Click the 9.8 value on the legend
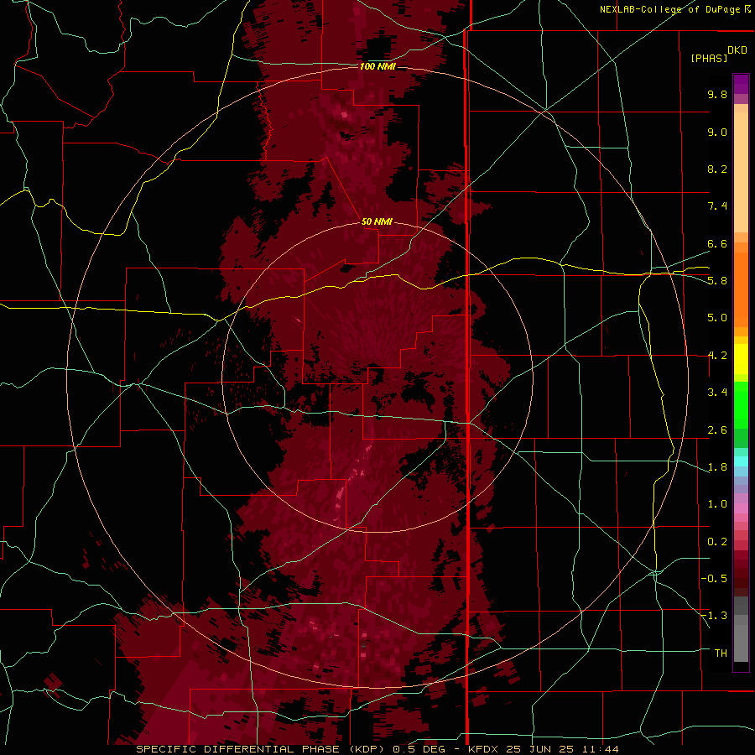Screen dimensions: 755x755 717,94
